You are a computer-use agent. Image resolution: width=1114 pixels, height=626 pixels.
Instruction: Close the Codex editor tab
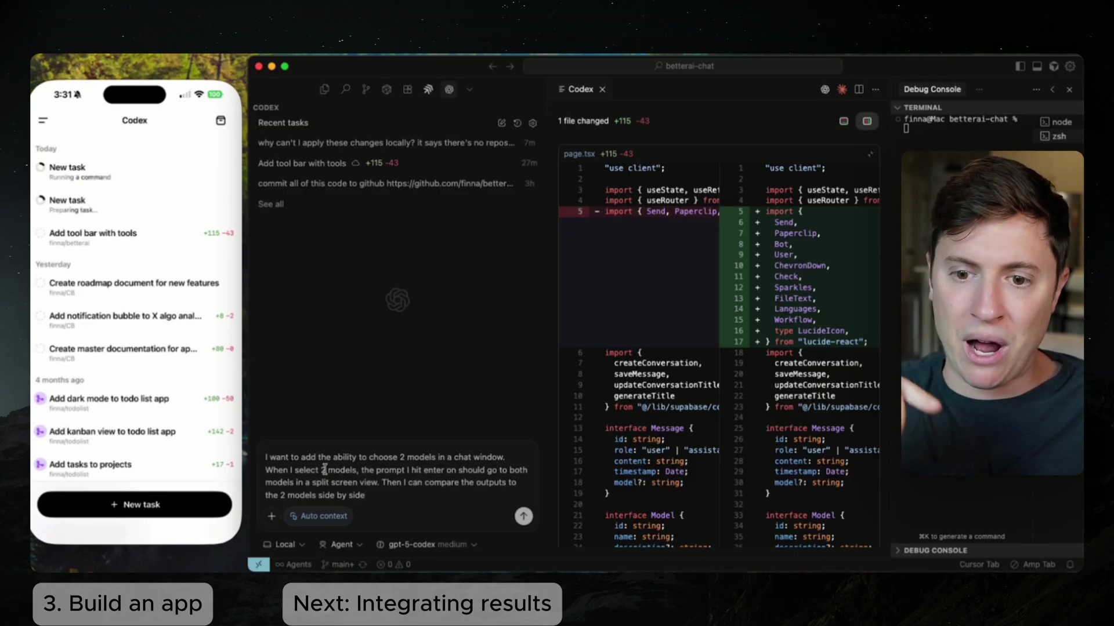[x=602, y=89]
